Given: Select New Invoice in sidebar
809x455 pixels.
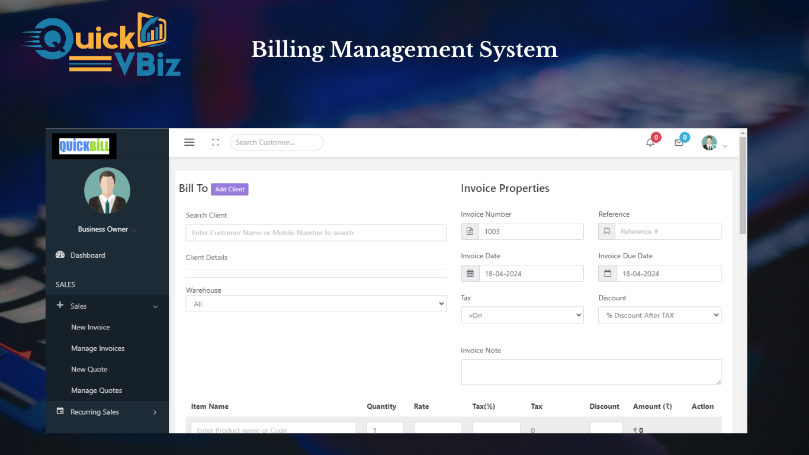Looking at the screenshot, I should pos(91,327).
